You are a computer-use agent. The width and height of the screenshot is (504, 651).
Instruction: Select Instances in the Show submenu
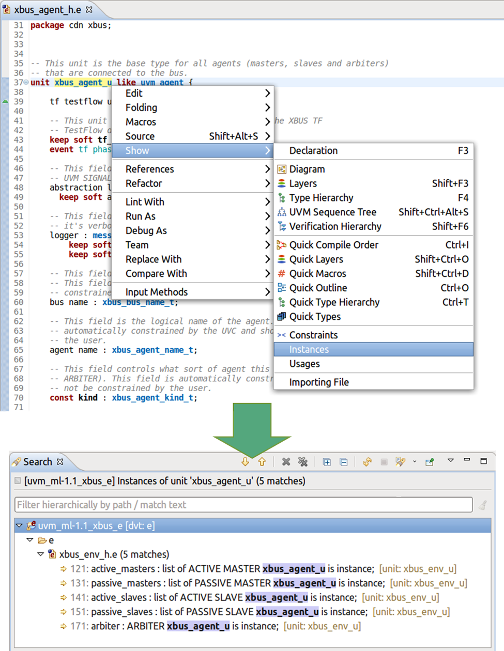[x=373, y=350]
